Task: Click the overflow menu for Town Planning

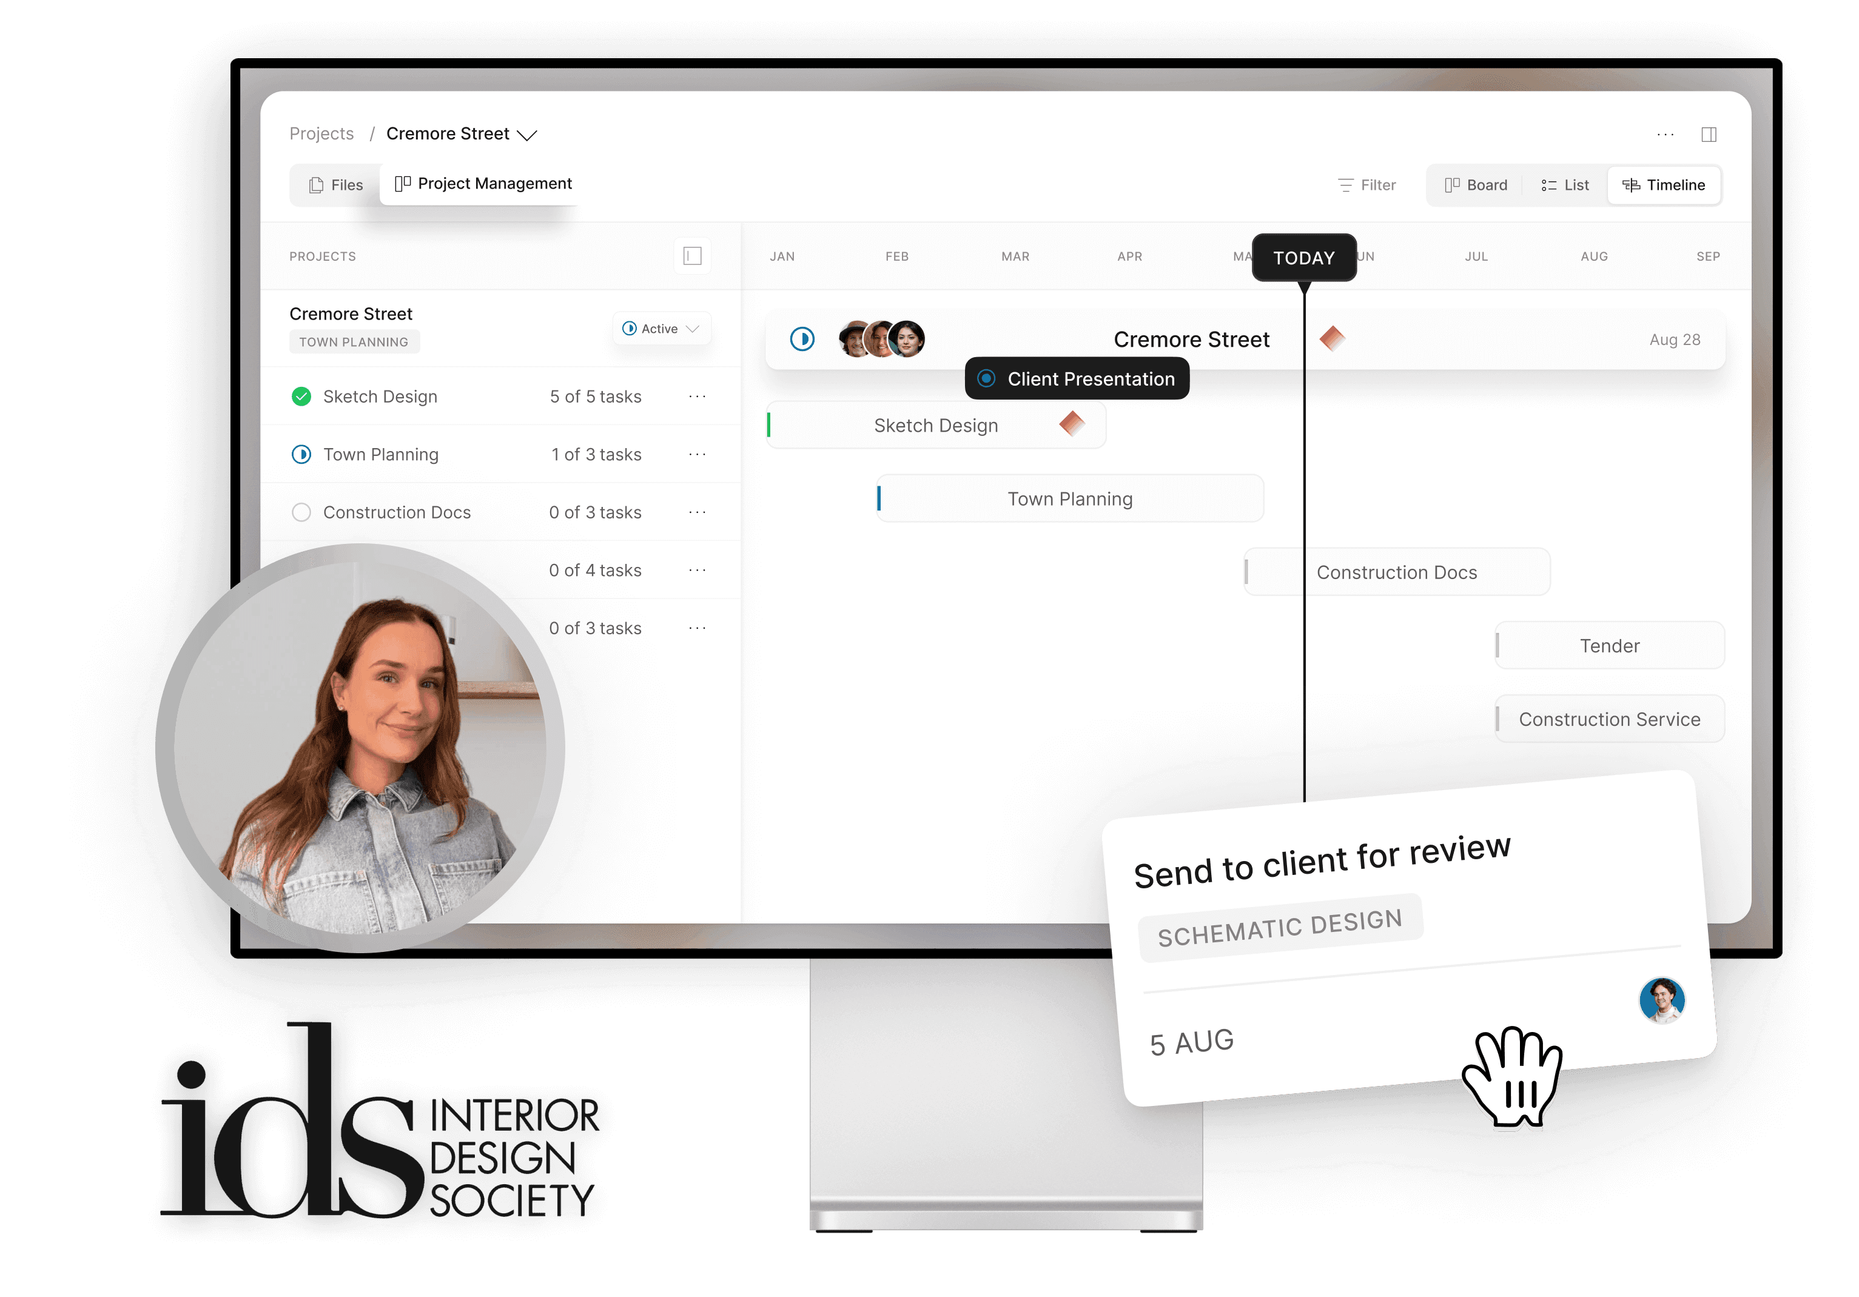Action: [699, 454]
